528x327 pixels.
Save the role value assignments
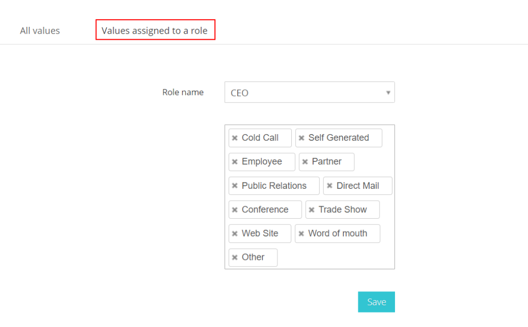click(x=376, y=302)
